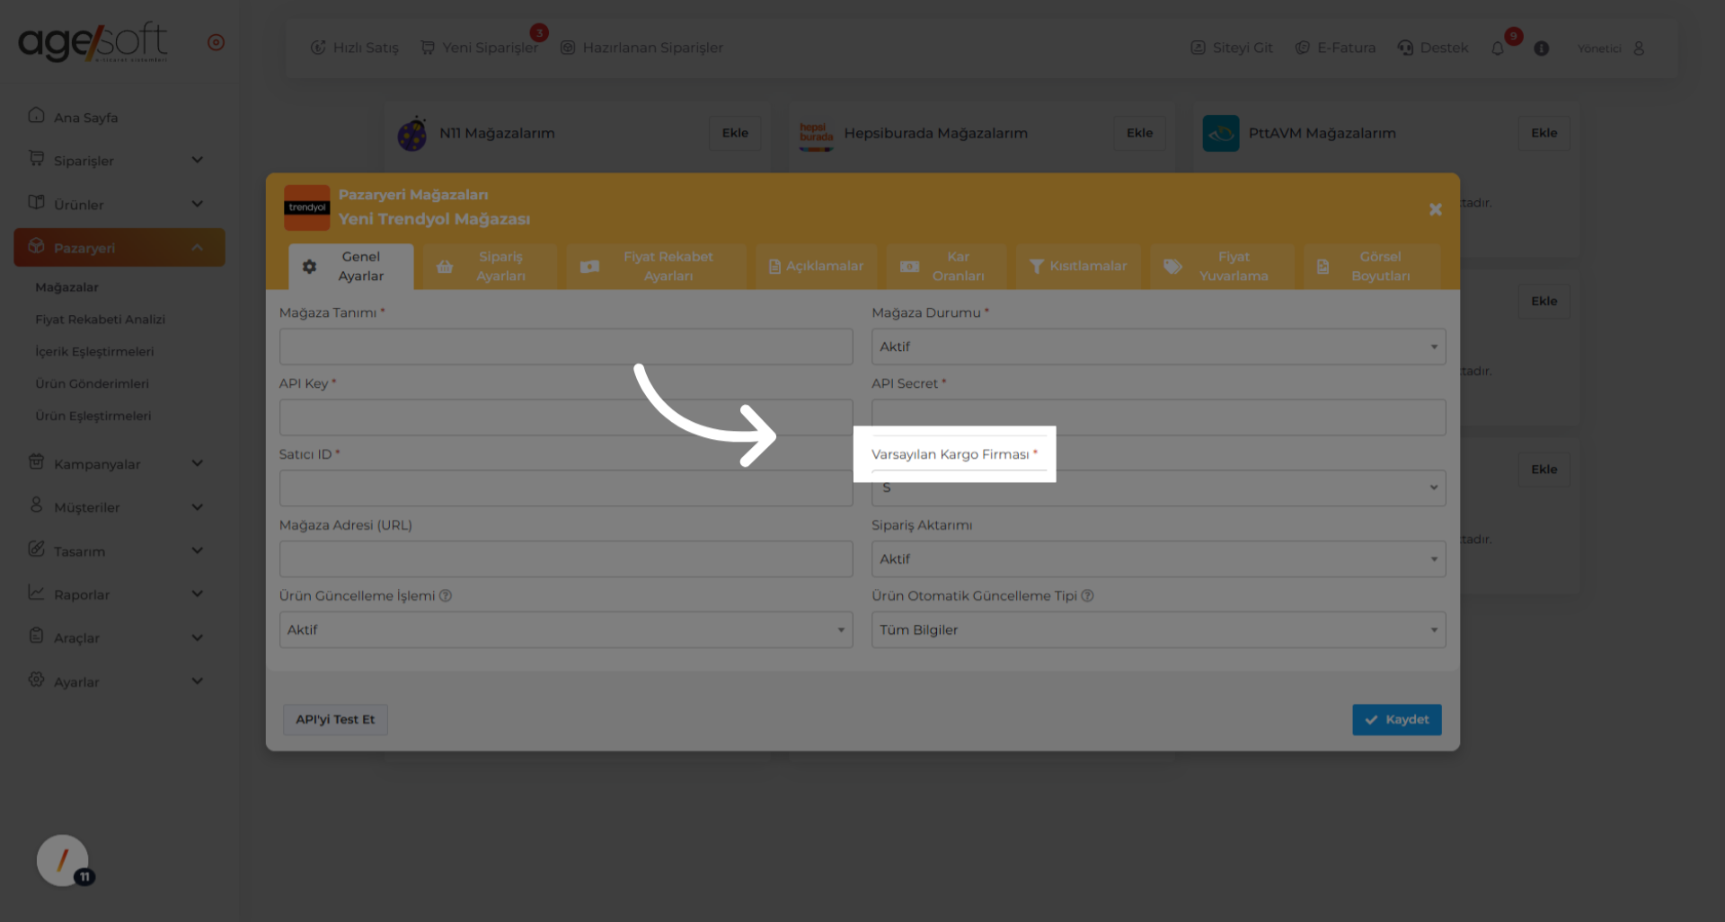Switch to Fiyat Yuvarlama tab

pos(1222,267)
